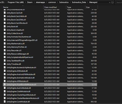Select Unity.Formats.Fbx.Runtime.dll file name

tap(19, 37)
